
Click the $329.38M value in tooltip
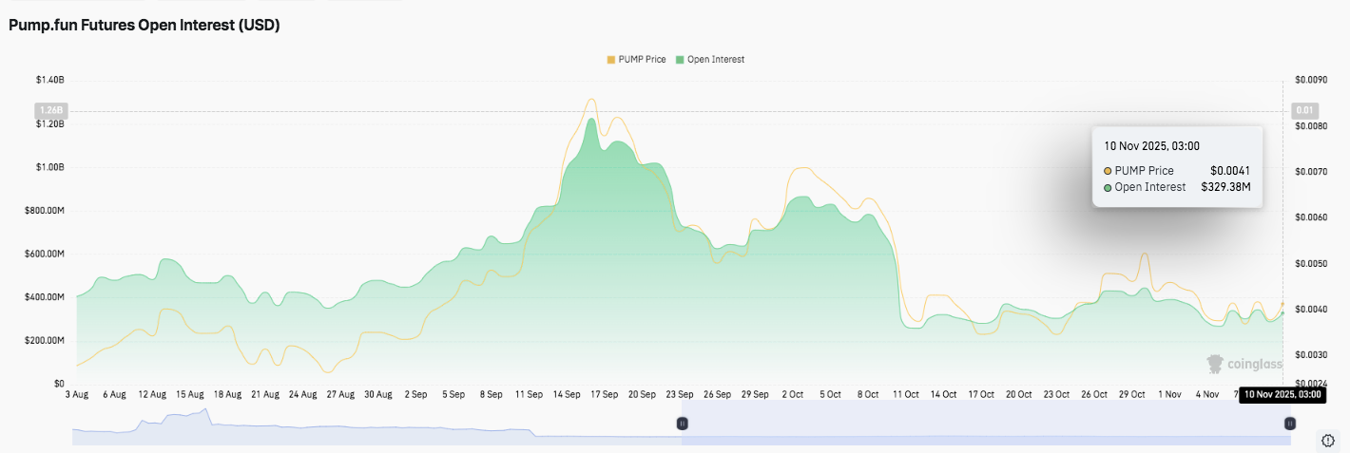click(1225, 187)
